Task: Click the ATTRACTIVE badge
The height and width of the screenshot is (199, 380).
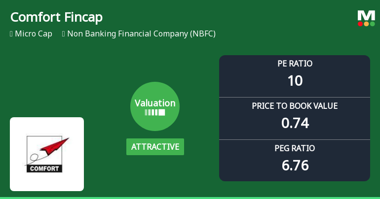Action: coord(155,147)
